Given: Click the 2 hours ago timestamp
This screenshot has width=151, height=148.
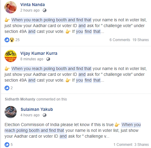Looking at the screenshot, I should pyautogui.click(x=30, y=10).
